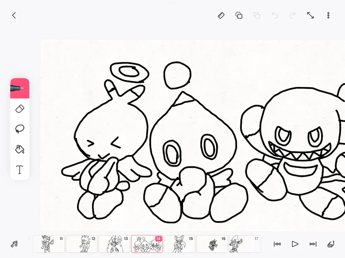This screenshot has width=345, height=258.
Task: Select the highlighted frame 14 thumbnail
Action: 147,244
